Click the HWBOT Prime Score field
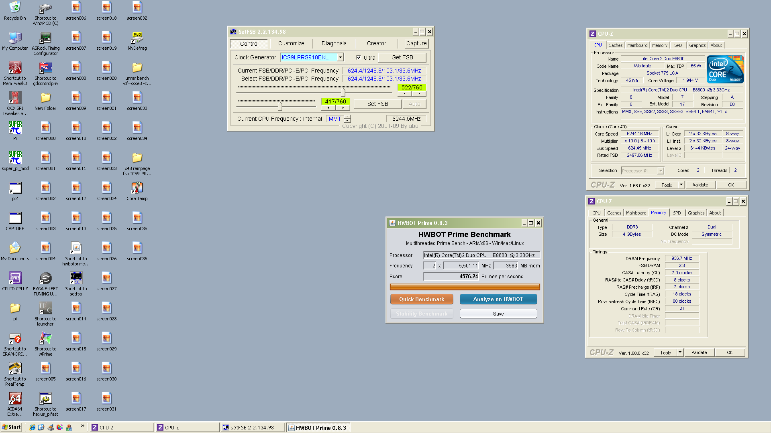 point(451,277)
